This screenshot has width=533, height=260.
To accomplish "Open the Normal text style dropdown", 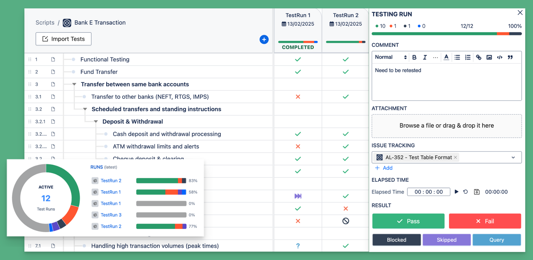I will click(x=390, y=57).
